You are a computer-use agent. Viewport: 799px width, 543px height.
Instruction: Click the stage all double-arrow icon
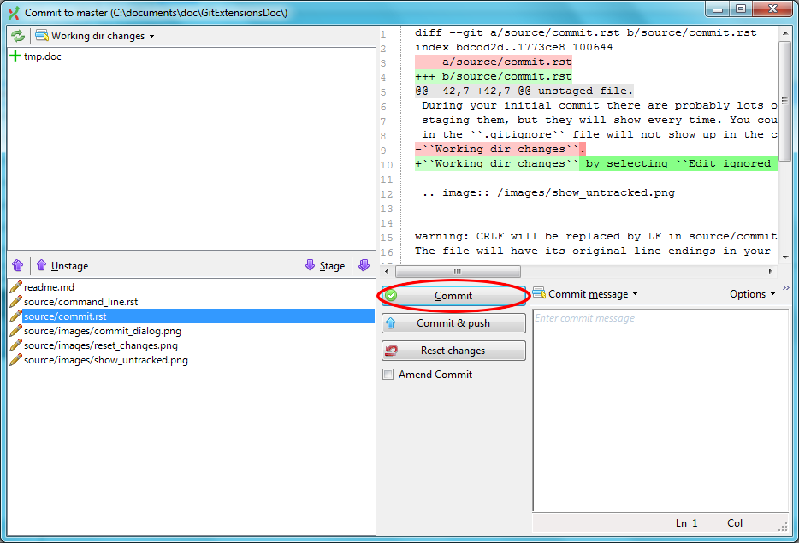tap(364, 265)
